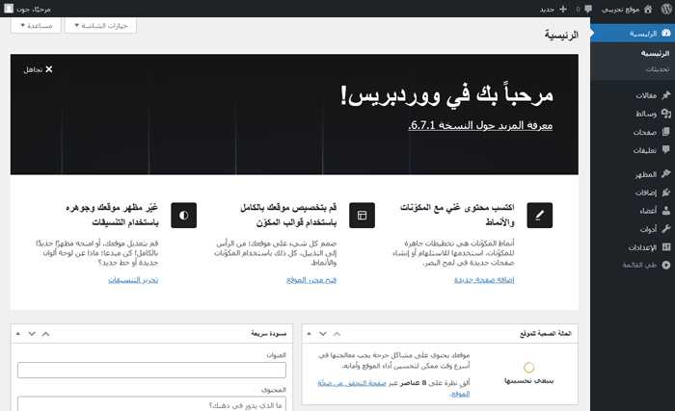Open صفحة التحقق من صحة الموقع link

[x=352, y=383]
